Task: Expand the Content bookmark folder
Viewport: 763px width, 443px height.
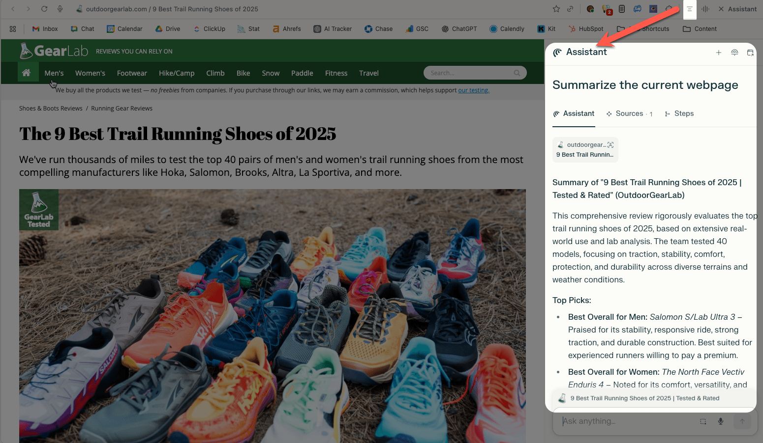Action: [700, 29]
